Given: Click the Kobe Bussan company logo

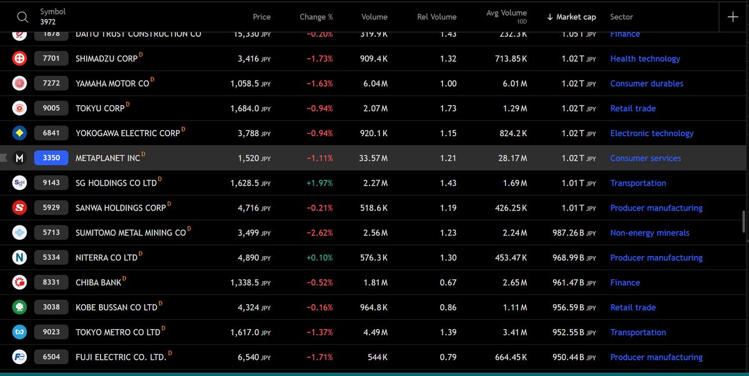Looking at the screenshot, I should point(20,307).
